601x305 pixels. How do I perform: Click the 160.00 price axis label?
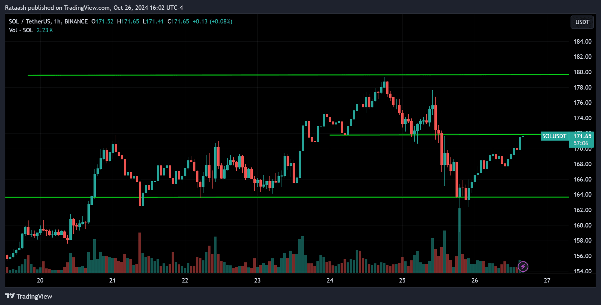click(x=583, y=225)
